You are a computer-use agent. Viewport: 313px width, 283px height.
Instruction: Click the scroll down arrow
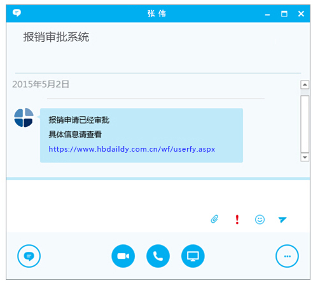point(305,157)
